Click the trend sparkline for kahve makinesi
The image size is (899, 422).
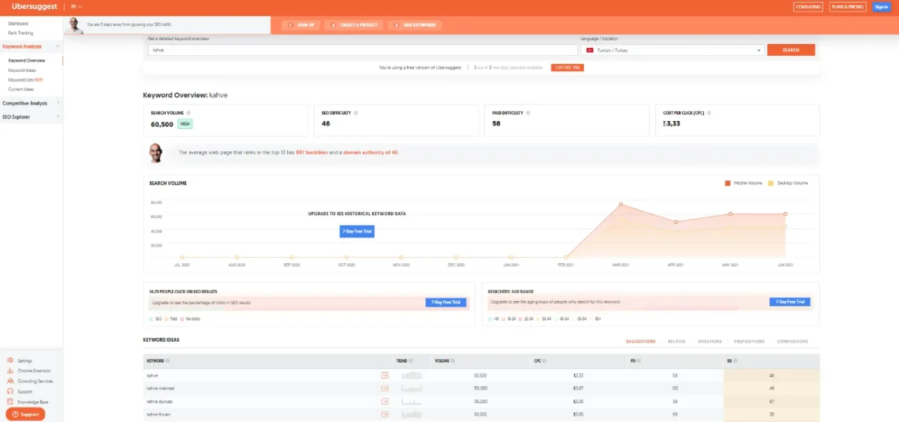[412, 388]
